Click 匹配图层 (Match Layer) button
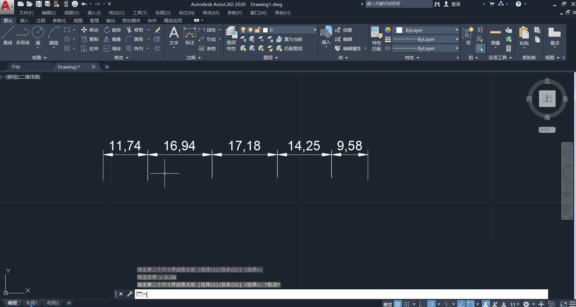576x307 pixels. tap(289, 48)
